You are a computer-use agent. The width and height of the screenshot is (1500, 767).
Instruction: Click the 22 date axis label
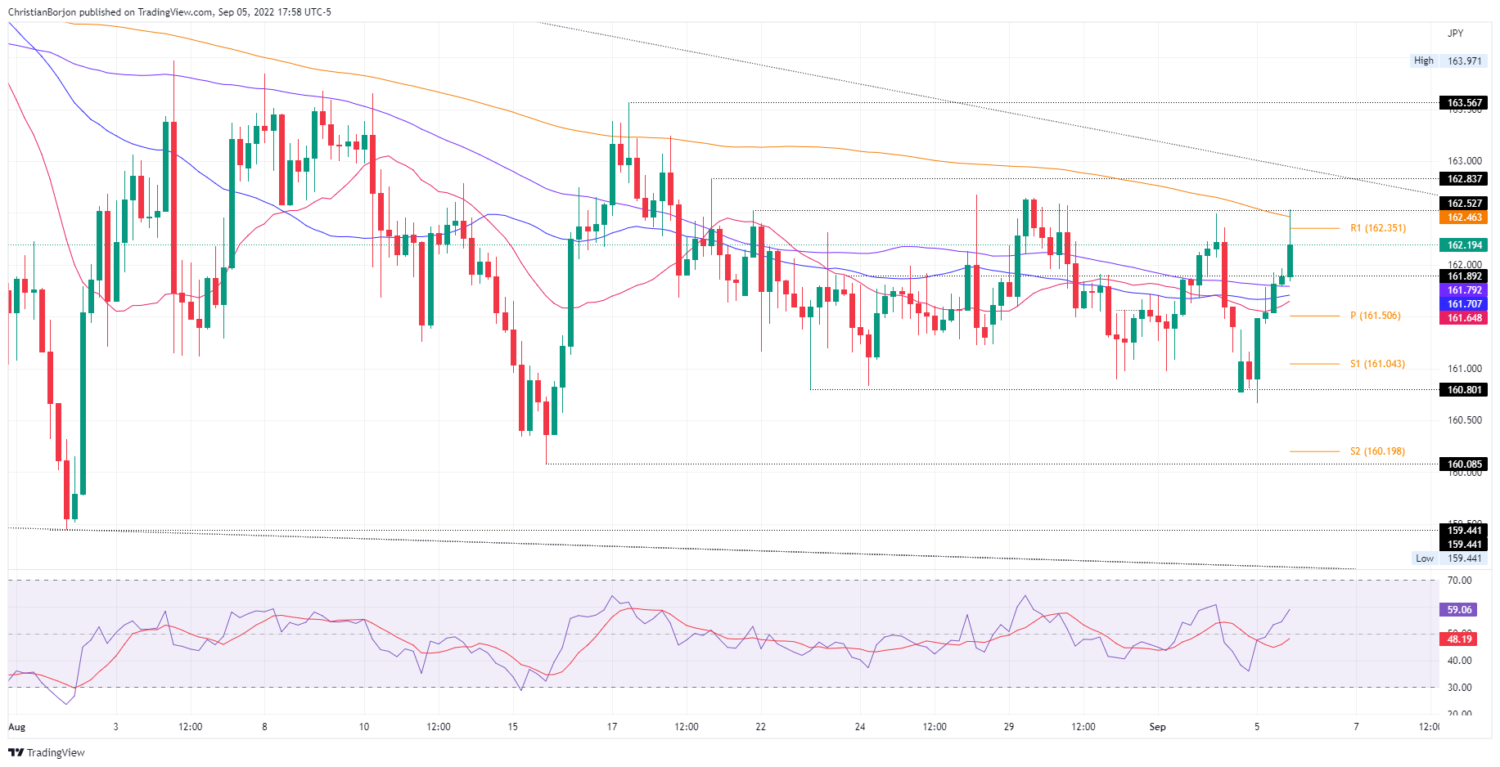[760, 727]
